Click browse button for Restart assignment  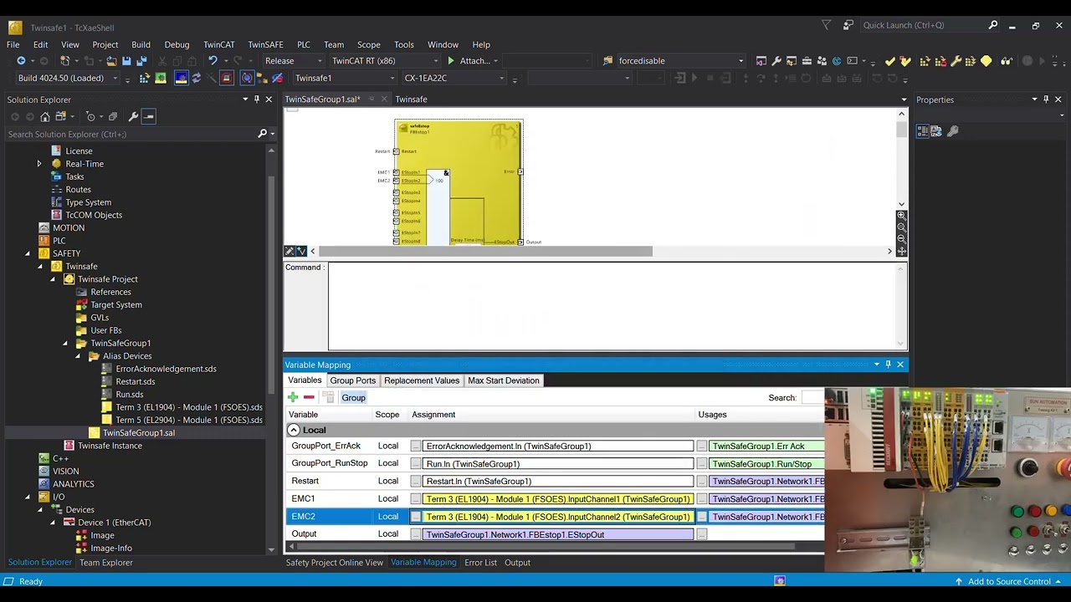tap(415, 482)
